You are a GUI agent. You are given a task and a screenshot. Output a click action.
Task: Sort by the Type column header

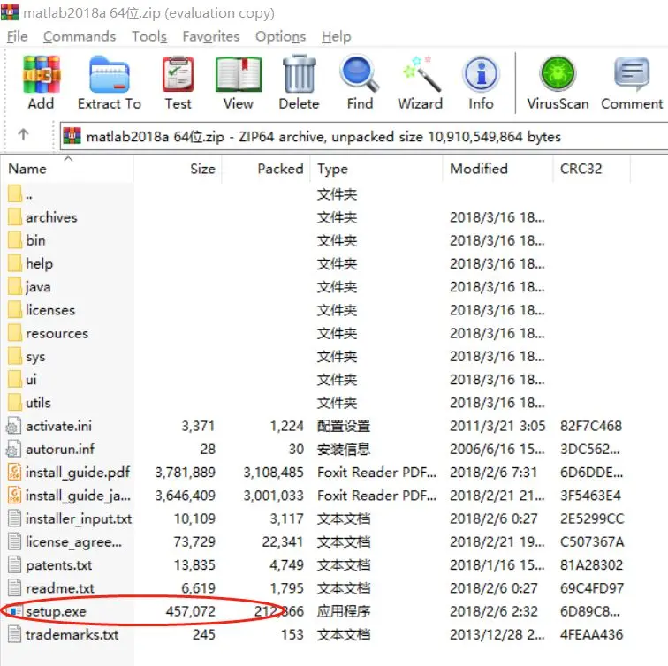376,169
